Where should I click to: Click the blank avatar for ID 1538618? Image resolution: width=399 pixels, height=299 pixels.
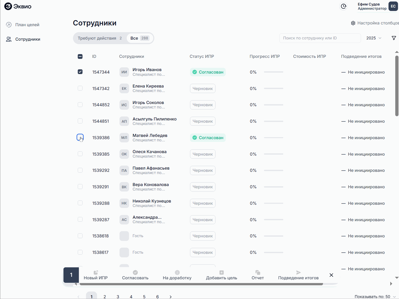124,236
